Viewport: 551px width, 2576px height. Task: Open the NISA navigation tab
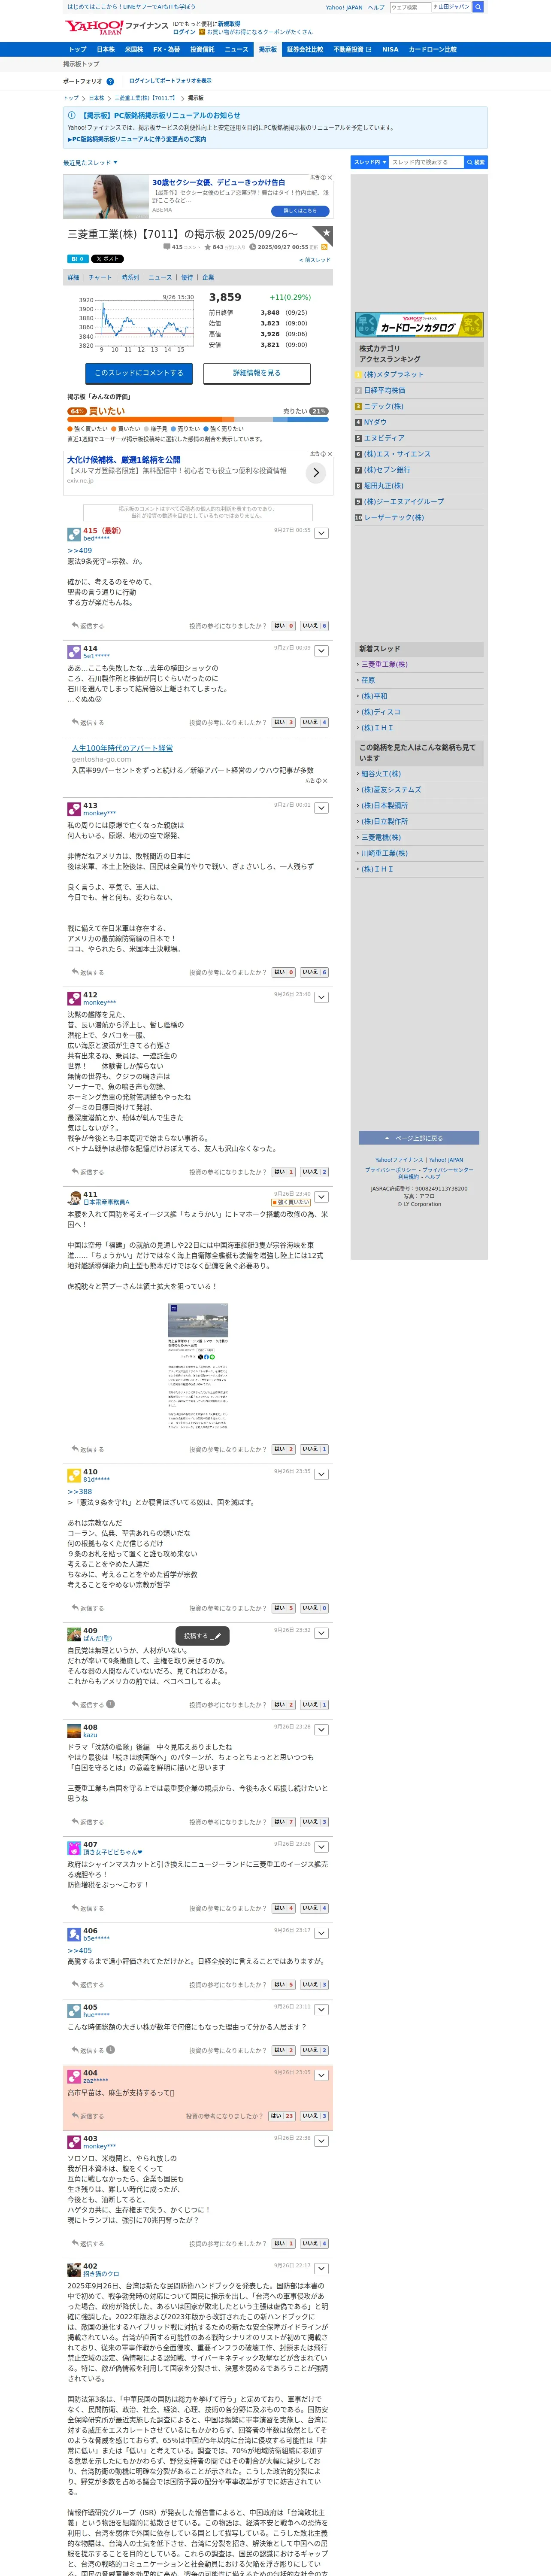click(390, 49)
